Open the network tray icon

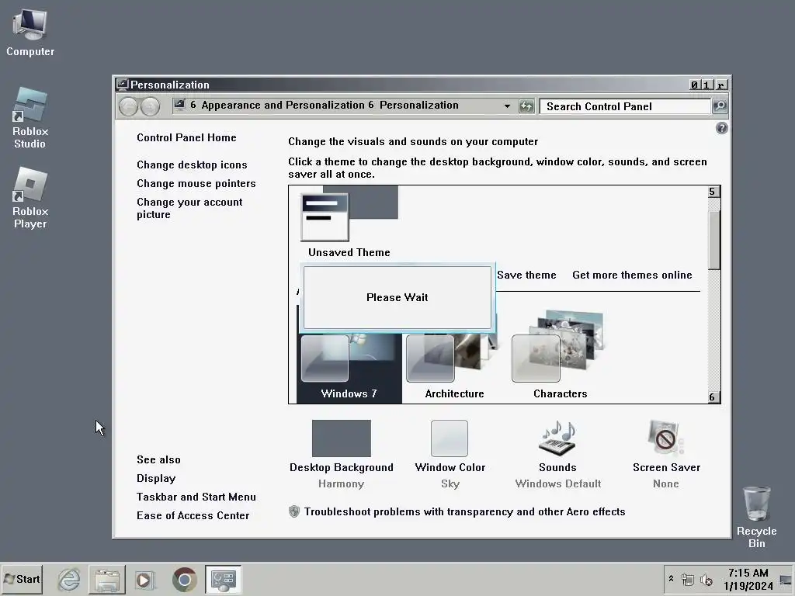click(688, 579)
